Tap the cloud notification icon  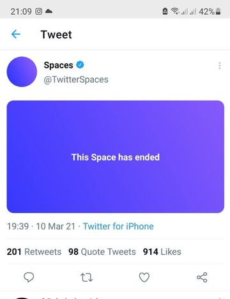[49, 11]
